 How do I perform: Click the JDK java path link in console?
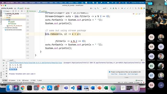[x=35, y=63]
